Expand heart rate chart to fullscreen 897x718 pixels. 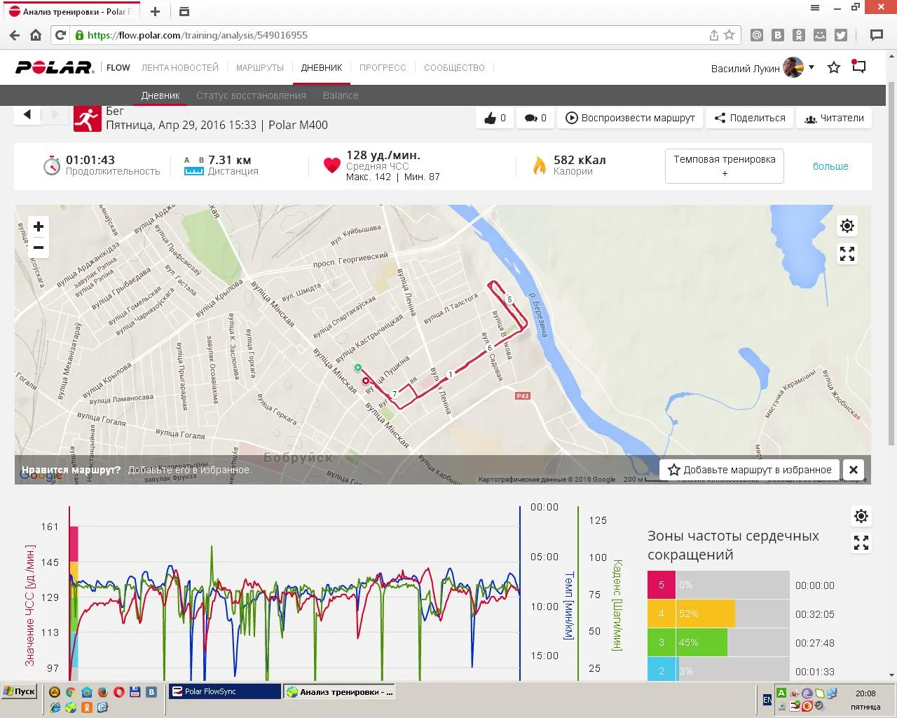pyautogui.click(x=861, y=543)
